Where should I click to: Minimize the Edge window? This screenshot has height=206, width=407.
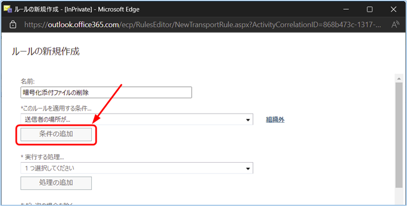tap(346, 10)
